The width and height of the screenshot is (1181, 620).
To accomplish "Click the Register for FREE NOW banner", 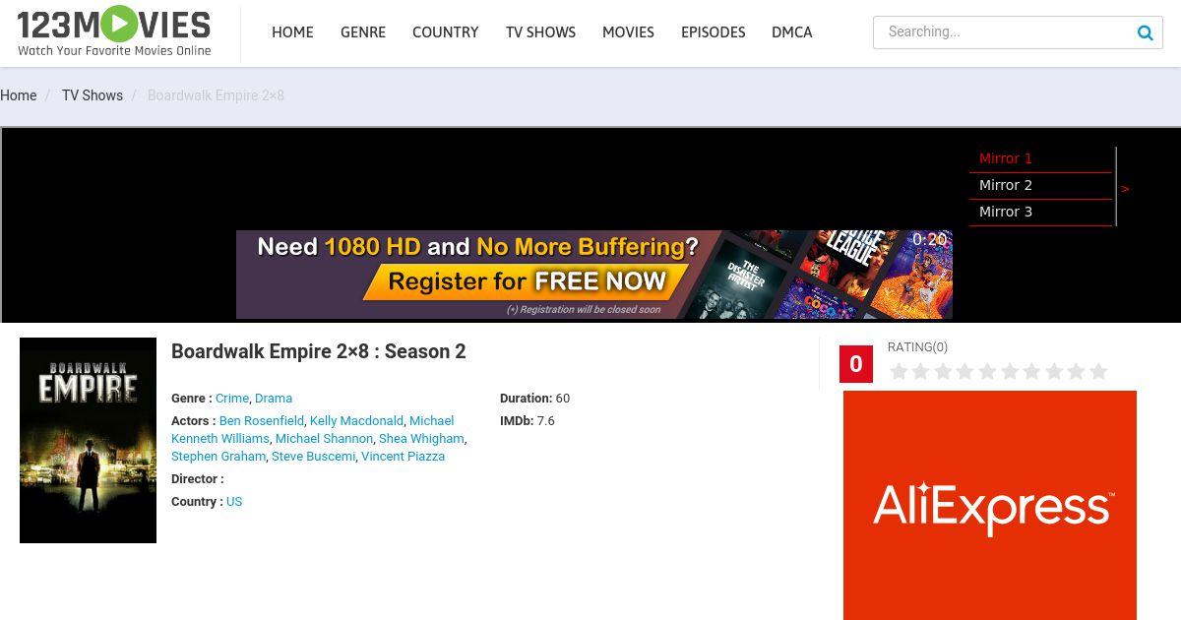I will pyautogui.click(x=593, y=275).
